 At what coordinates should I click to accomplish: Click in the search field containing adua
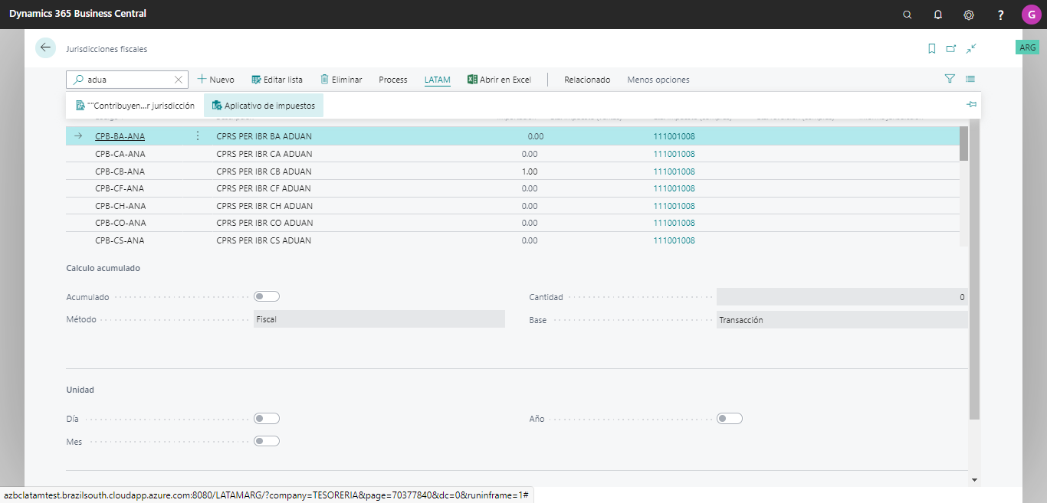pyautogui.click(x=126, y=80)
